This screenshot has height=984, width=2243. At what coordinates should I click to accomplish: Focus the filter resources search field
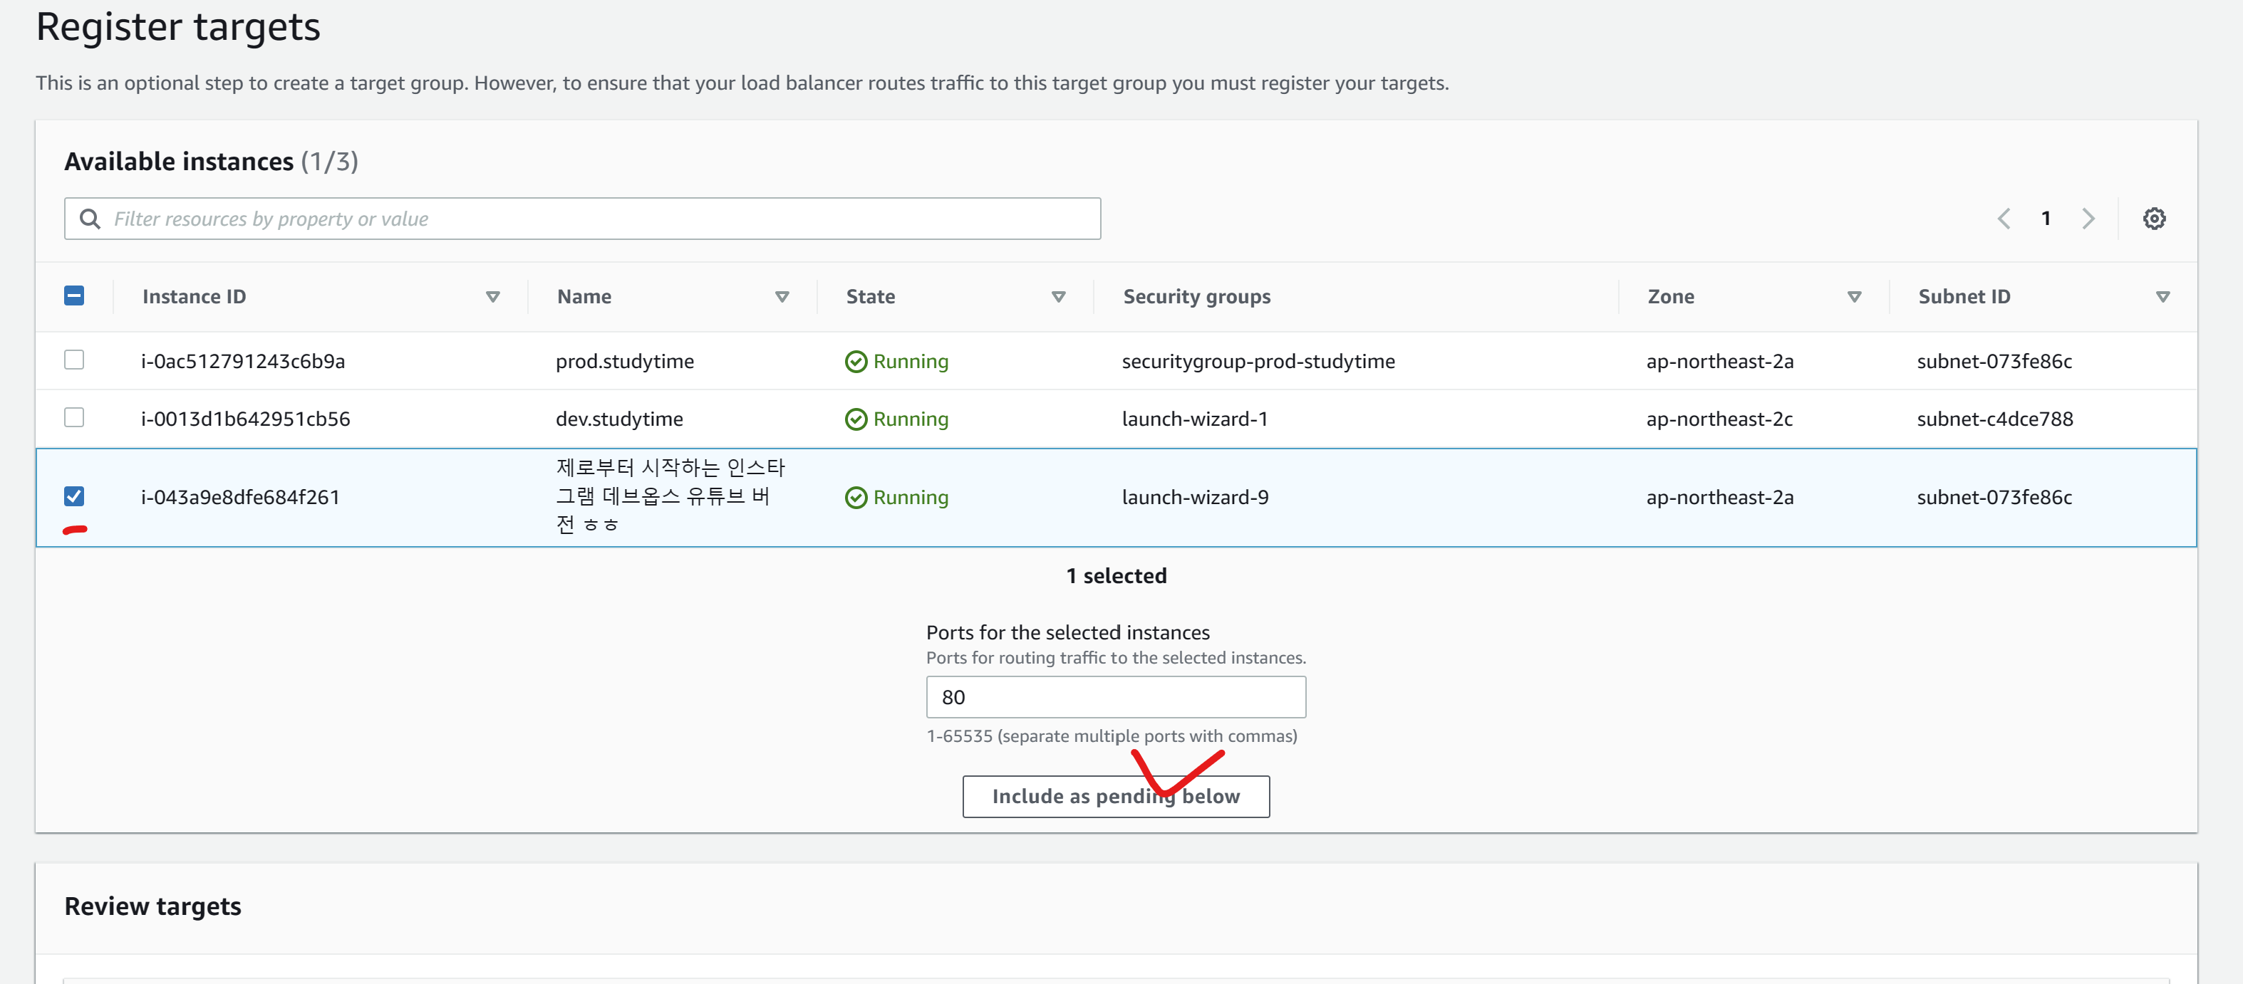pyautogui.click(x=601, y=219)
